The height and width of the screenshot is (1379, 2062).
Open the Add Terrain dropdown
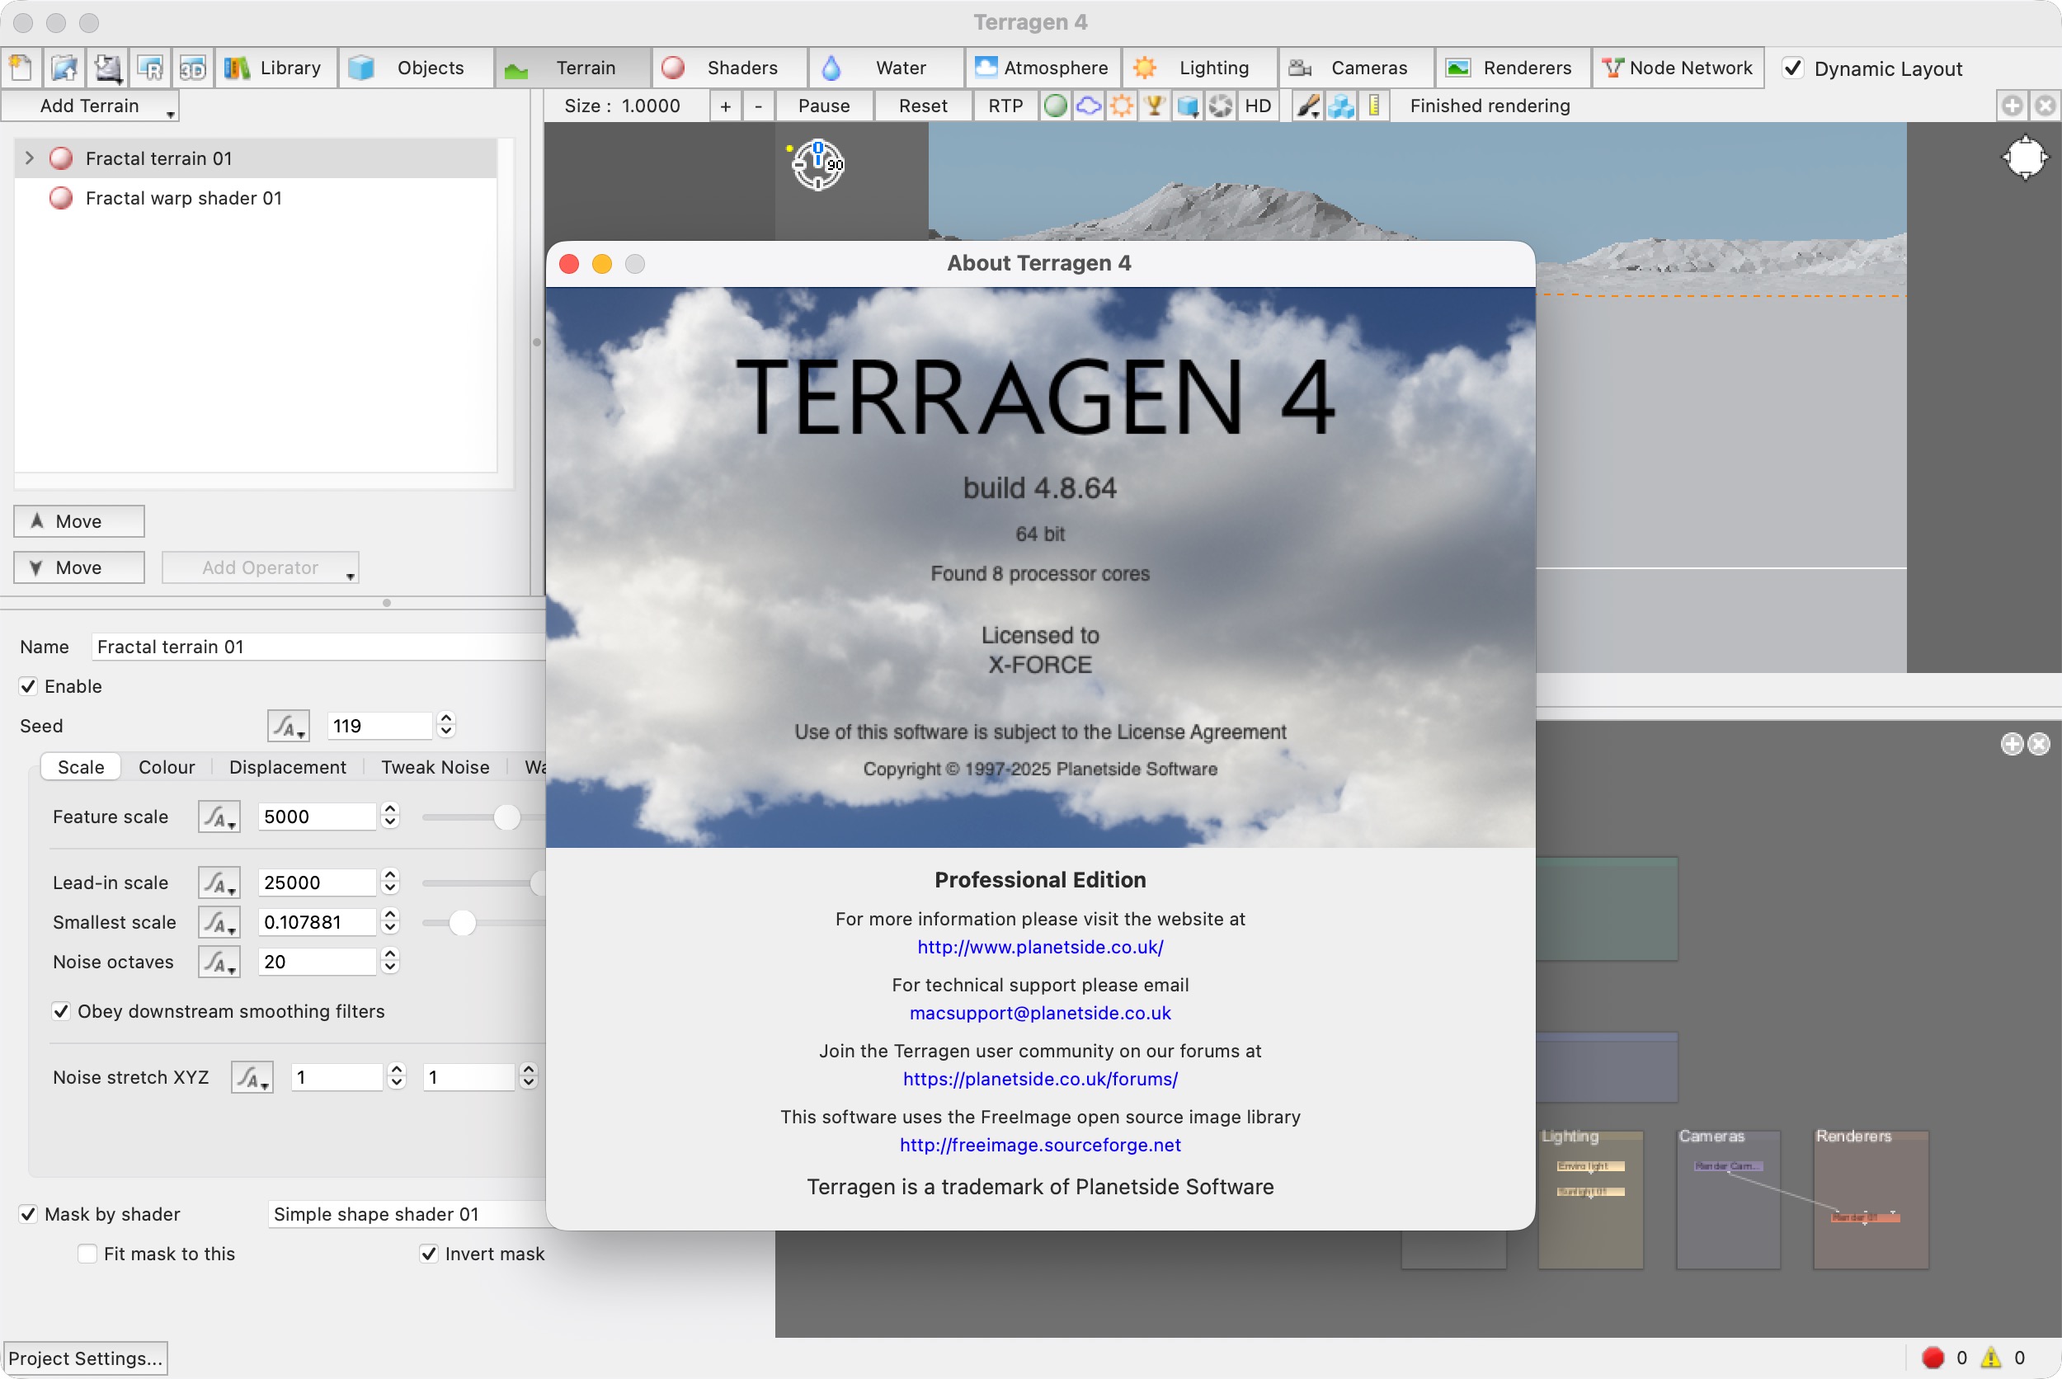coord(91,106)
